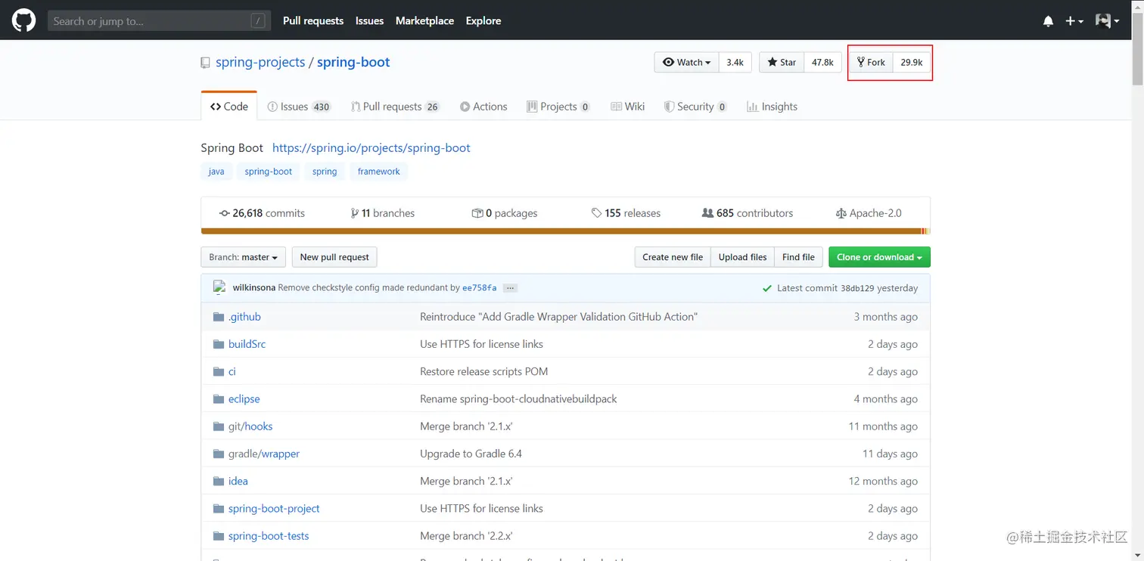Switch to the Wiki tab

[628, 107]
